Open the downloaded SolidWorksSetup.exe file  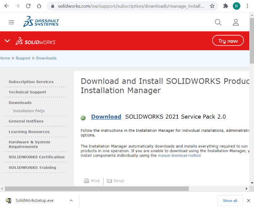tap(35, 200)
